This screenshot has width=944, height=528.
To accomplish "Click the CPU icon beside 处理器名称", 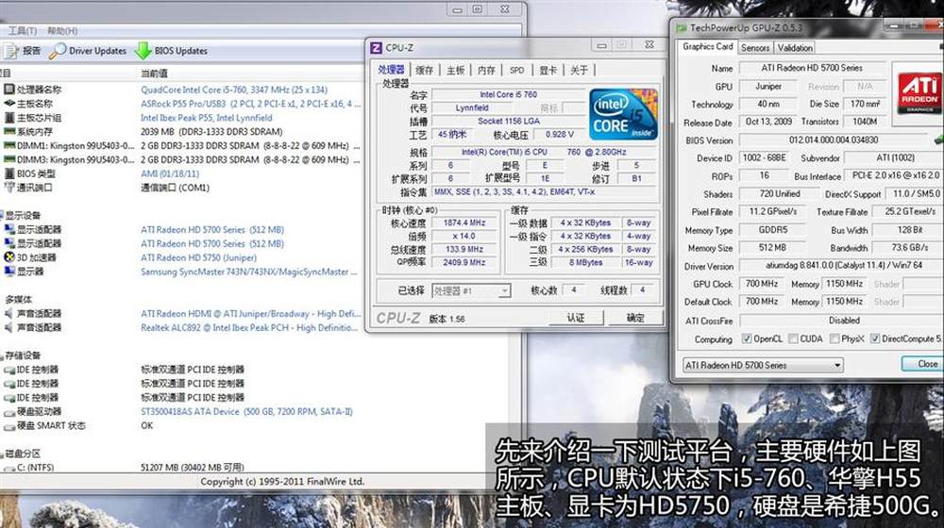I will [9, 89].
